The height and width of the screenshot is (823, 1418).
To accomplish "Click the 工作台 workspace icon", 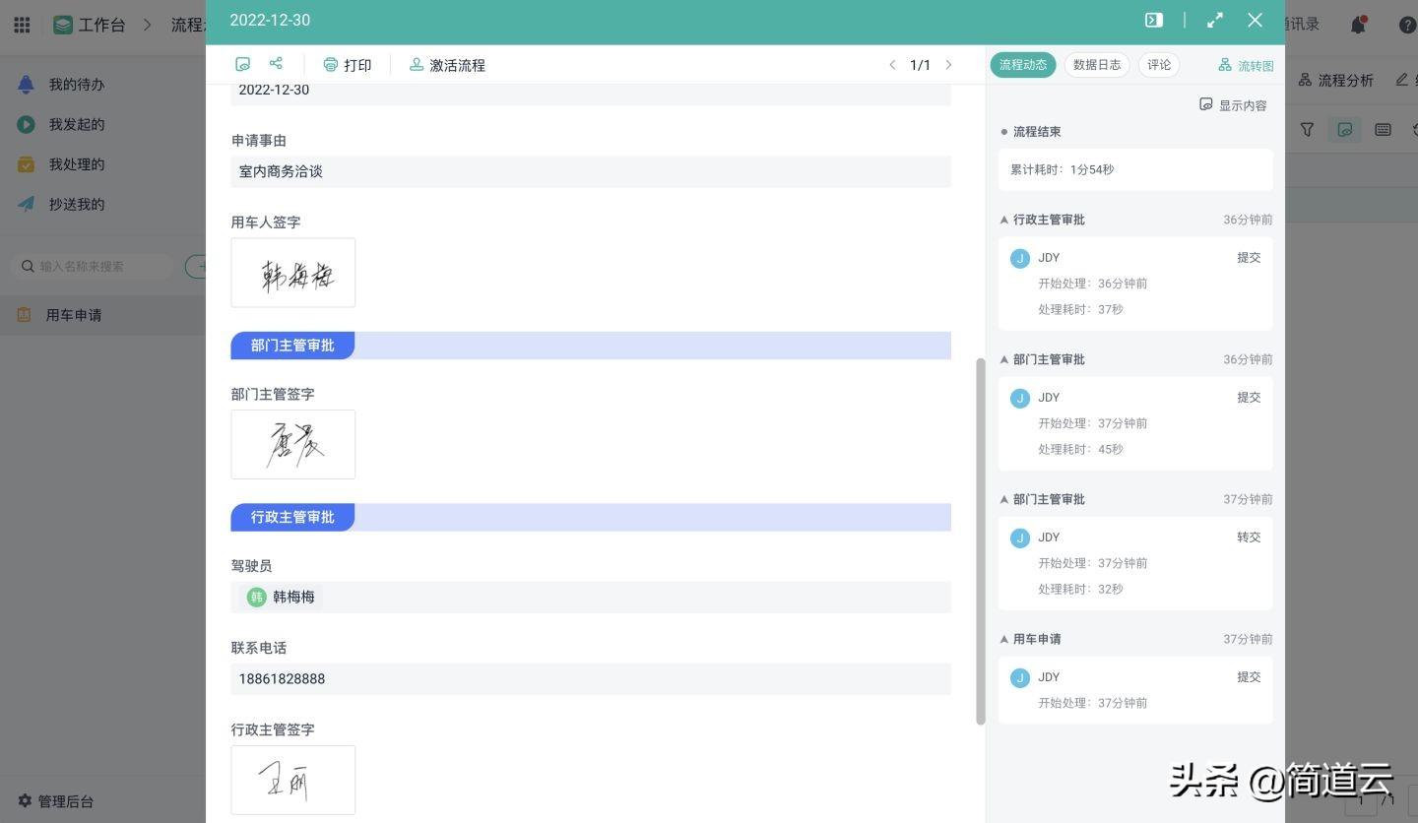I will click(63, 25).
